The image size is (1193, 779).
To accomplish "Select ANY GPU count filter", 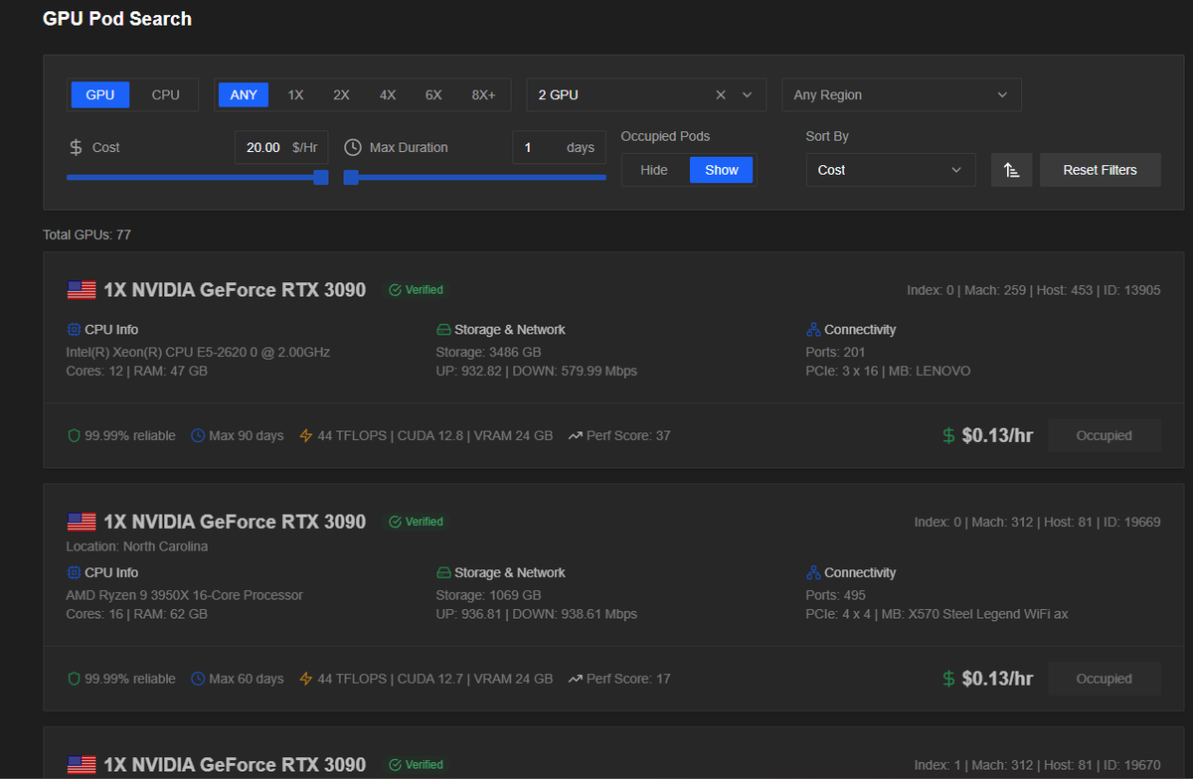I will click(244, 94).
